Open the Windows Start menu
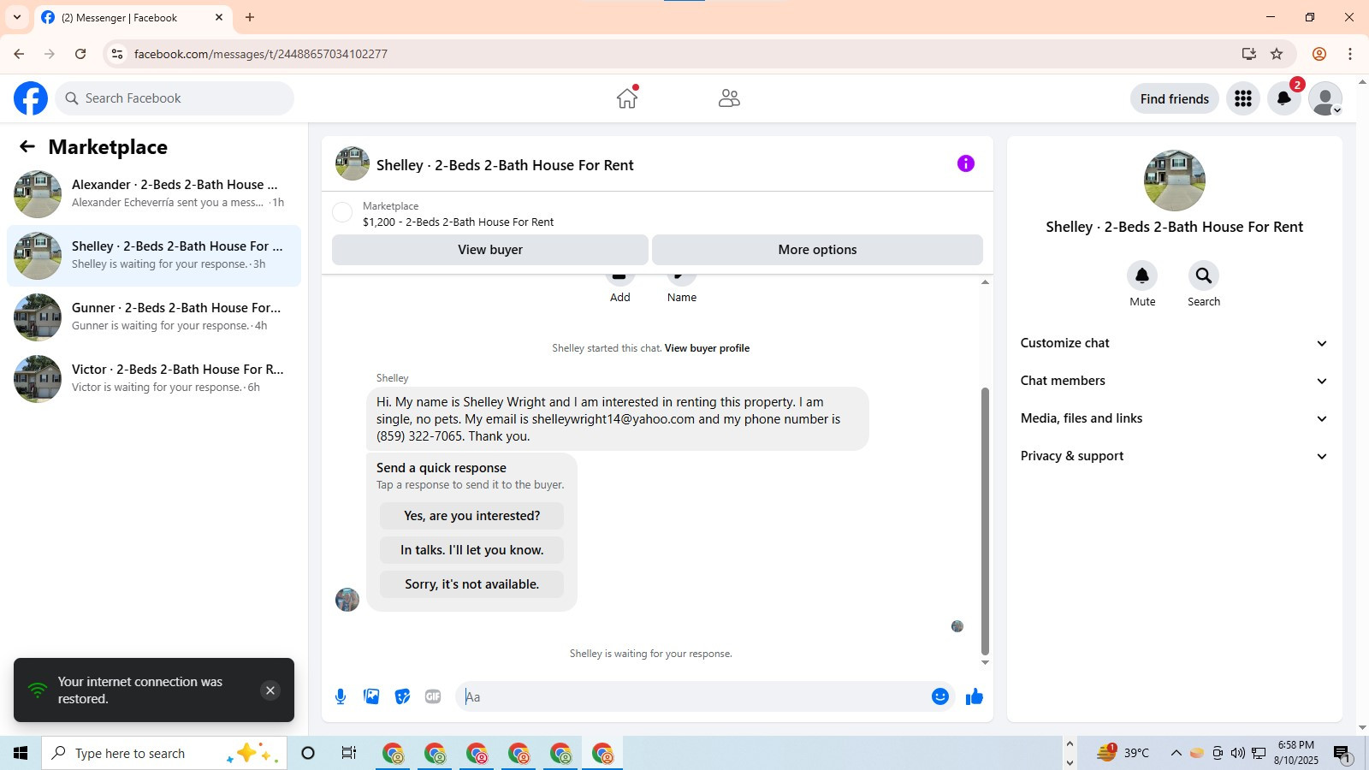Screen dimensions: 1369x770 21,753
